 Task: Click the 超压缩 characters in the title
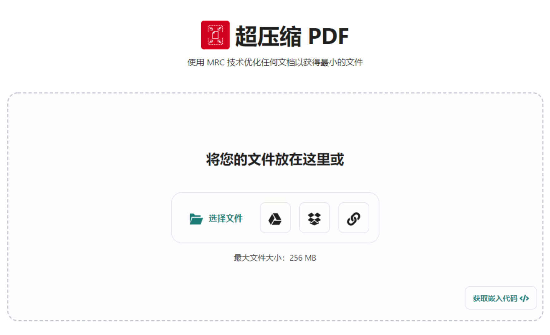click(268, 36)
